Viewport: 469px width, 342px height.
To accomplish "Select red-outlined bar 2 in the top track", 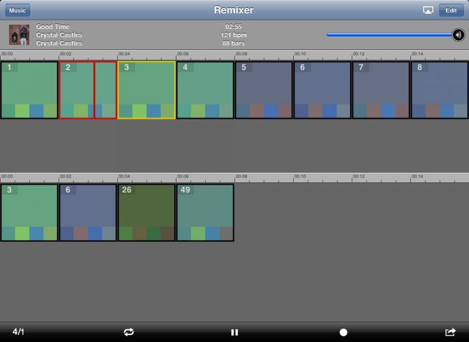I will (87, 90).
